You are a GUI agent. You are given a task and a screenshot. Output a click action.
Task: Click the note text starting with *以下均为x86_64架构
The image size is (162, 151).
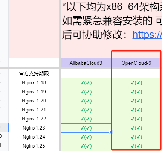pyautogui.click(x=112, y=7)
